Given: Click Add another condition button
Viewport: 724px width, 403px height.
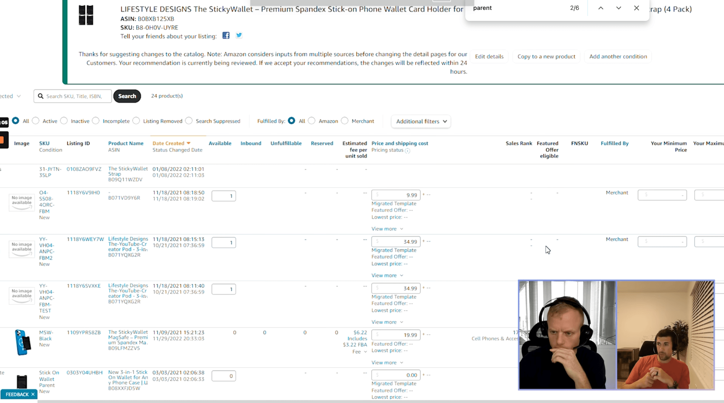Looking at the screenshot, I should [x=618, y=57].
